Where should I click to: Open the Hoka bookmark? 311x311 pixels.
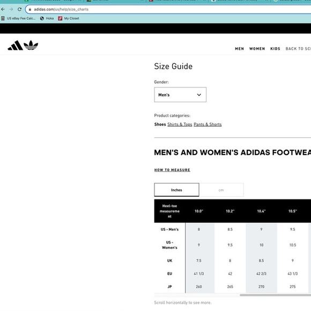click(47, 18)
